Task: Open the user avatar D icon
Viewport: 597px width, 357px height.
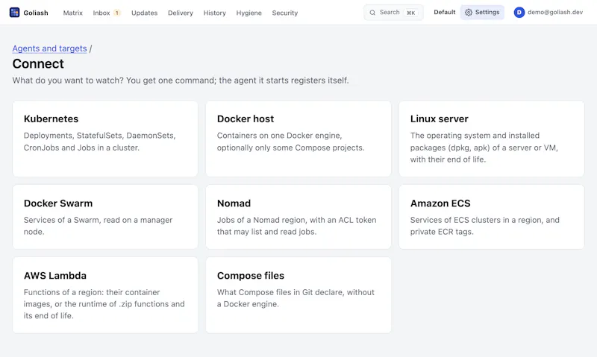Action: pyautogui.click(x=519, y=13)
